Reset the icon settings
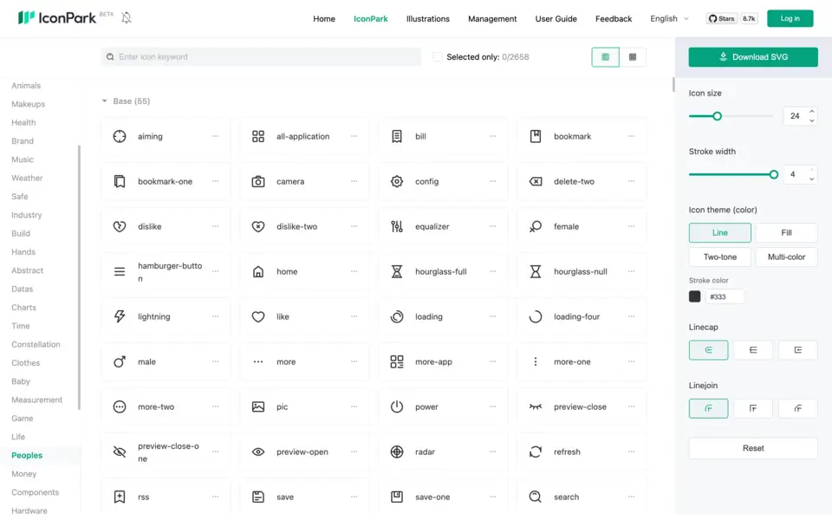Image resolution: width=832 pixels, height=520 pixels. 753,448
